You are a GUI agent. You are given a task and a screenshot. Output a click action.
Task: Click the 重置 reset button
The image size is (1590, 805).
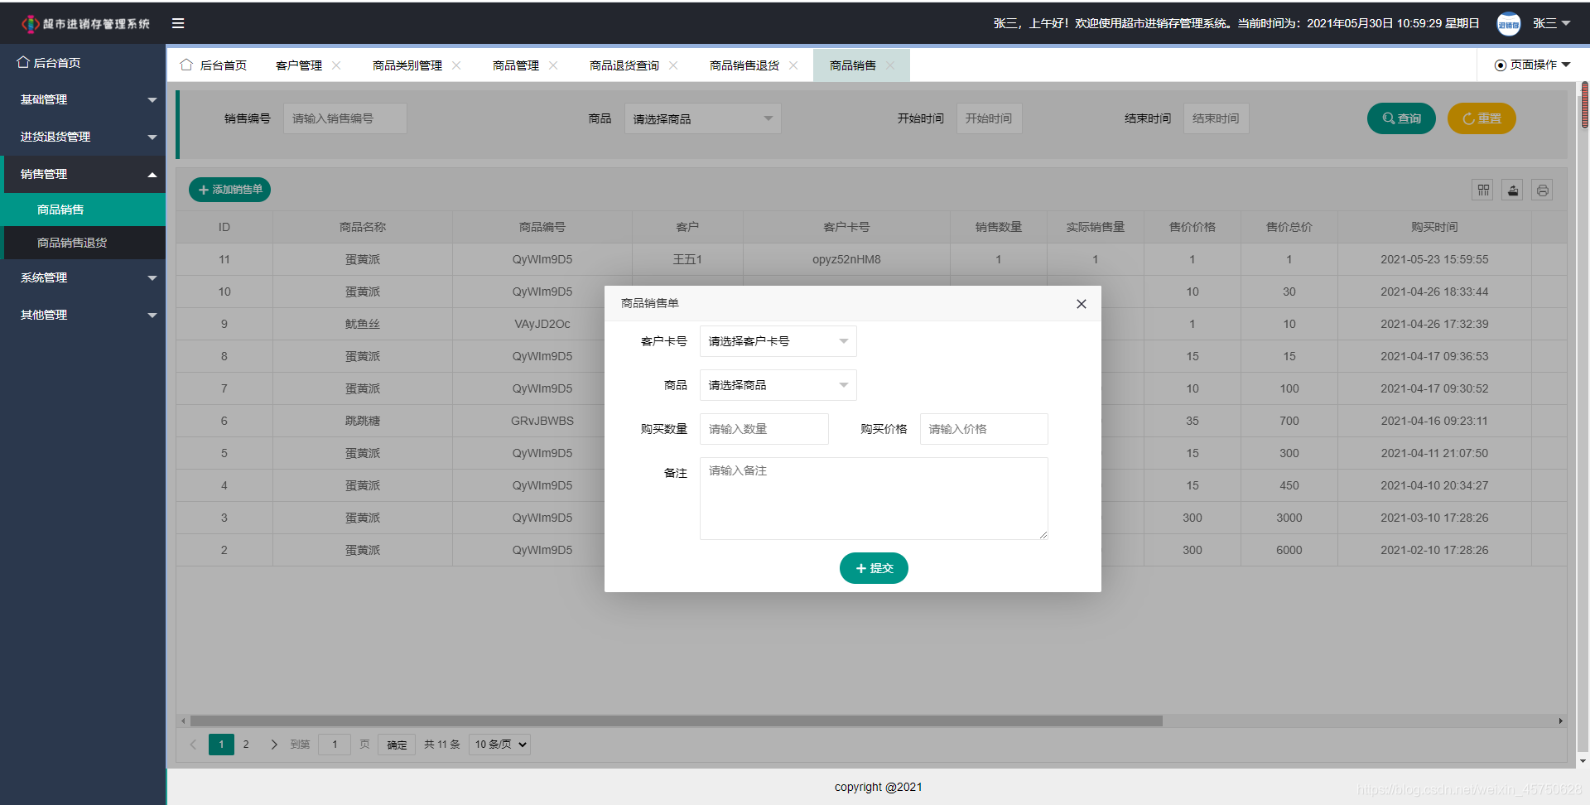1482,118
